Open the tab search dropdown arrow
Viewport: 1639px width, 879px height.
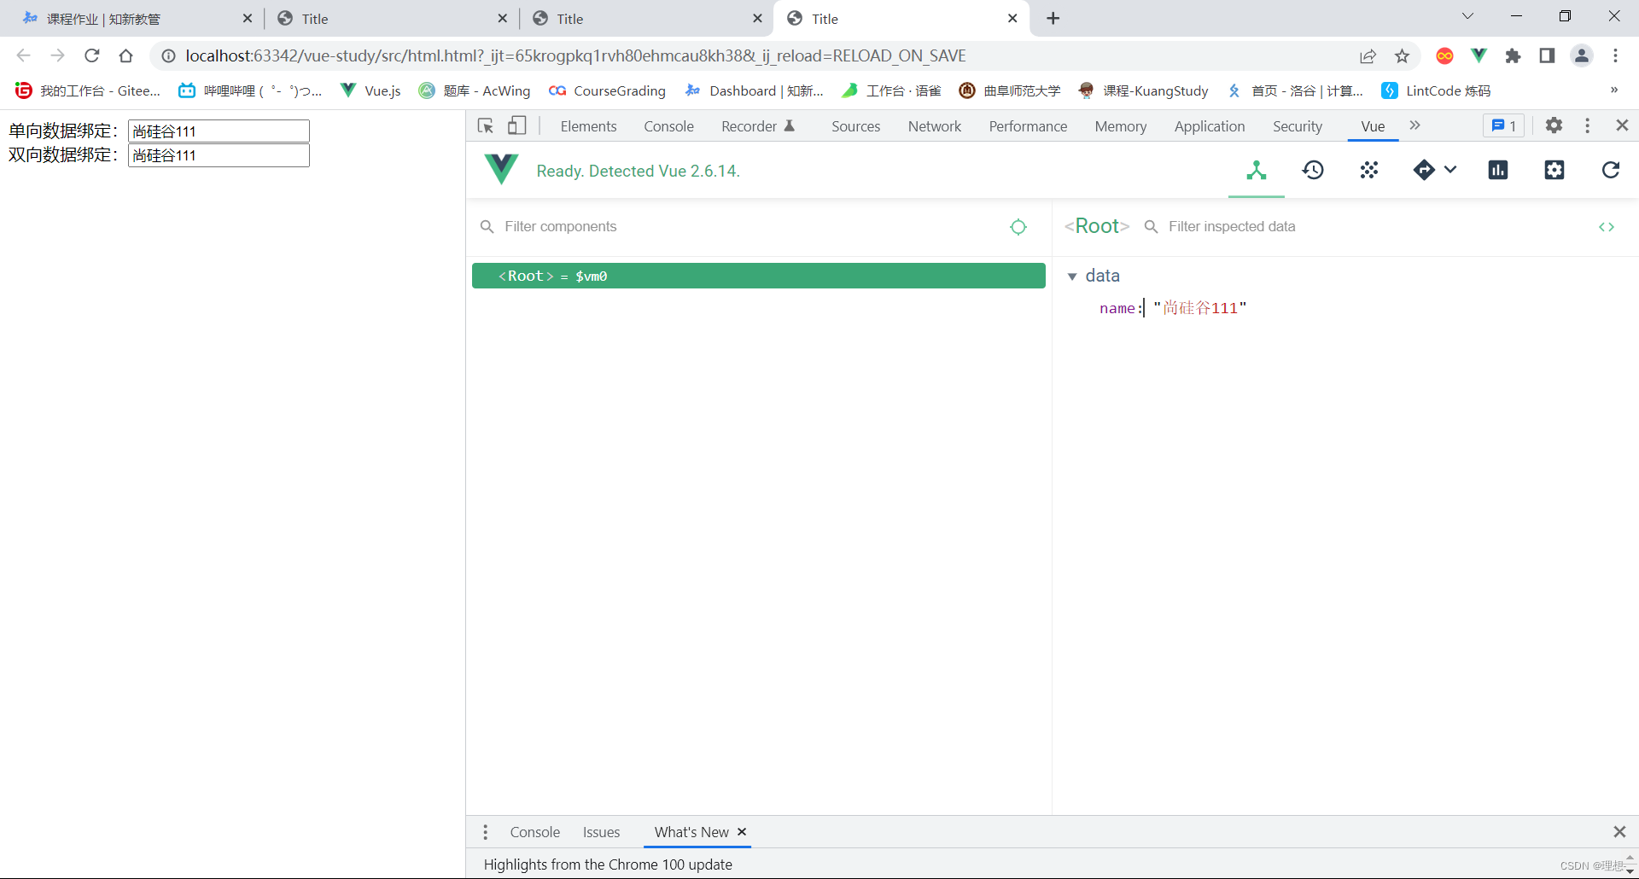[1467, 16]
